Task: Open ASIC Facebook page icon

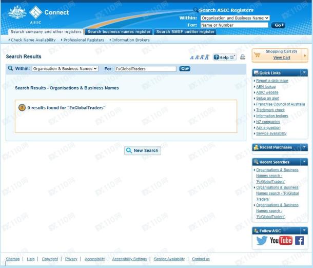Action: click(300, 240)
